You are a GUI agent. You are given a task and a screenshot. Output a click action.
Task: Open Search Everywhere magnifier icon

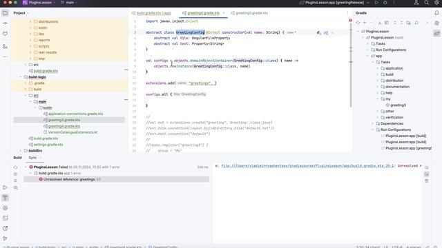coord(427,3)
